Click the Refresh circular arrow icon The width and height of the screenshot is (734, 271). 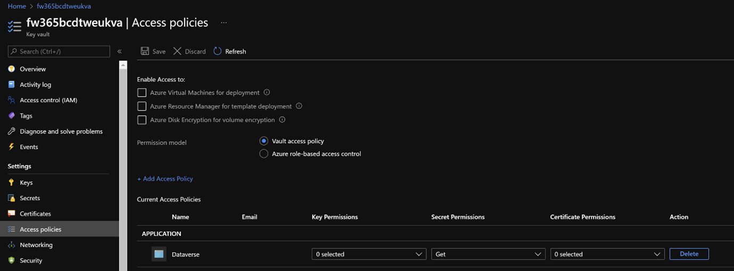click(217, 51)
